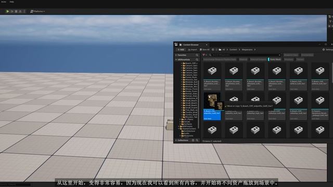Click the folder tree vertical scrollbar

click(x=198, y=104)
